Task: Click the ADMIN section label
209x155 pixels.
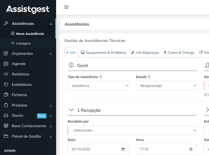Action: 10,151
